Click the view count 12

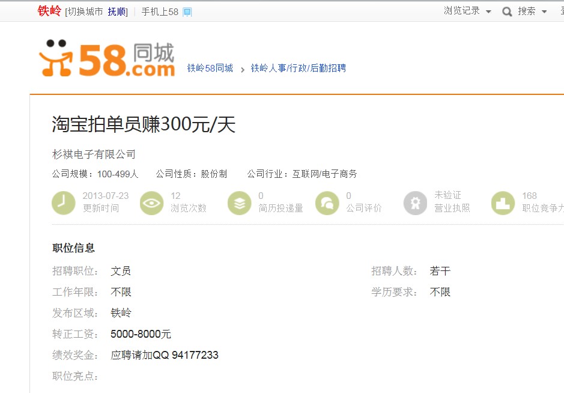point(175,196)
